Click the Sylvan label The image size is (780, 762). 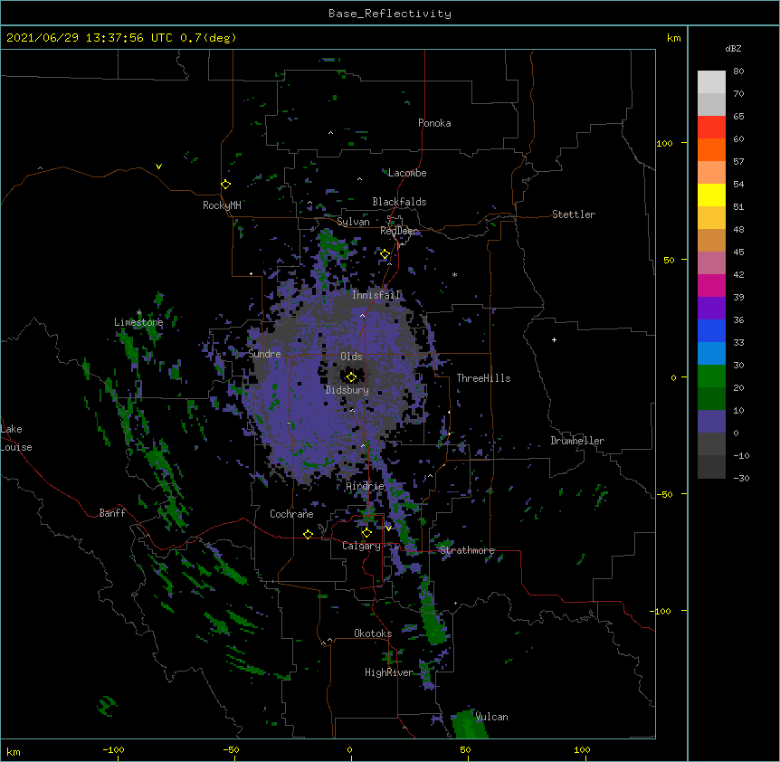tap(353, 222)
